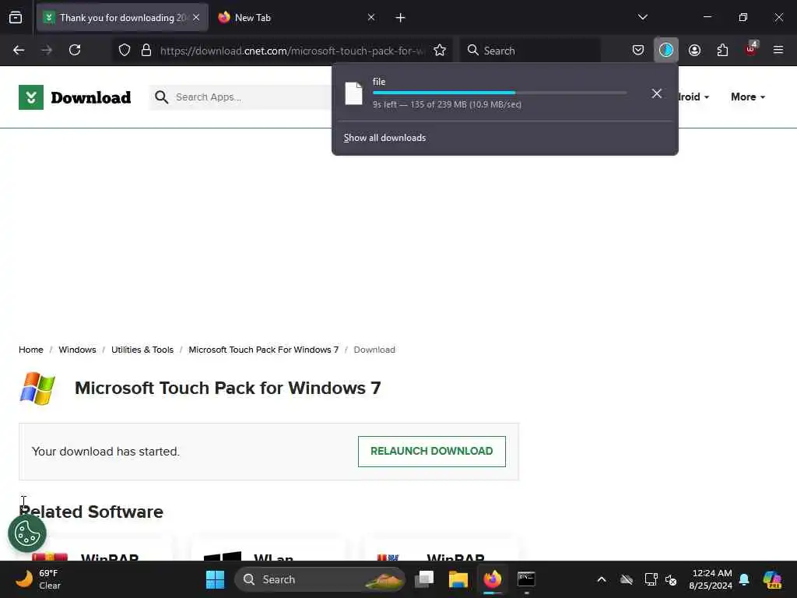Click Firefox icon on taskbar

coord(492,579)
